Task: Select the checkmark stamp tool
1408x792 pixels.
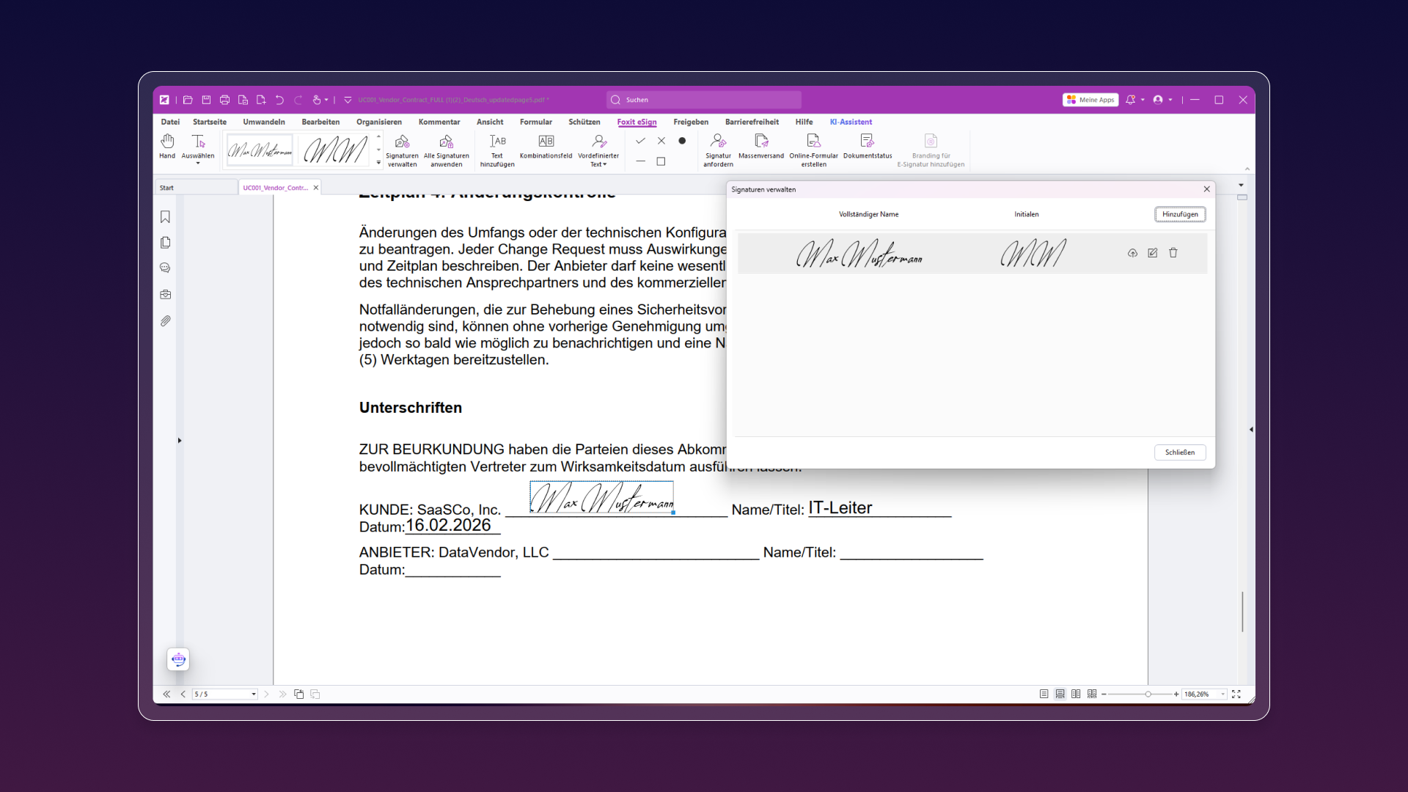Action: 640,141
